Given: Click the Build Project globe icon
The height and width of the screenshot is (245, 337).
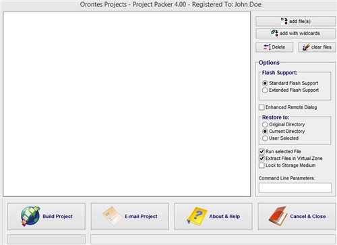Looking at the screenshot, I should (30, 216).
